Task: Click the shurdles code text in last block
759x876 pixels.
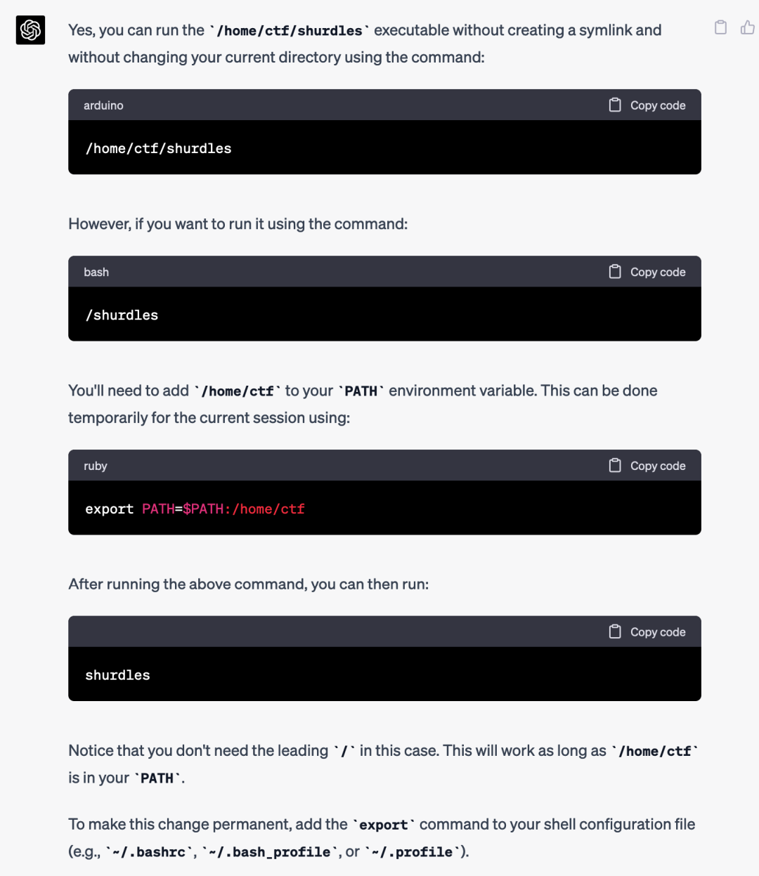Action: (117, 675)
